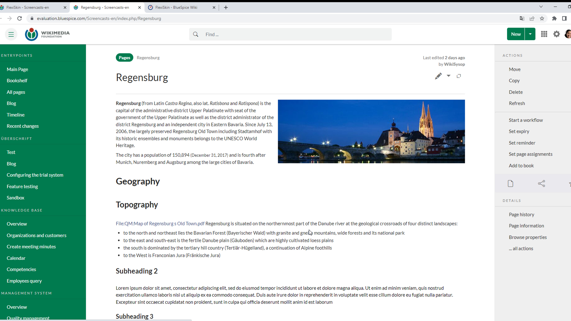Click the share page icon in address bar

pyautogui.click(x=532, y=18)
